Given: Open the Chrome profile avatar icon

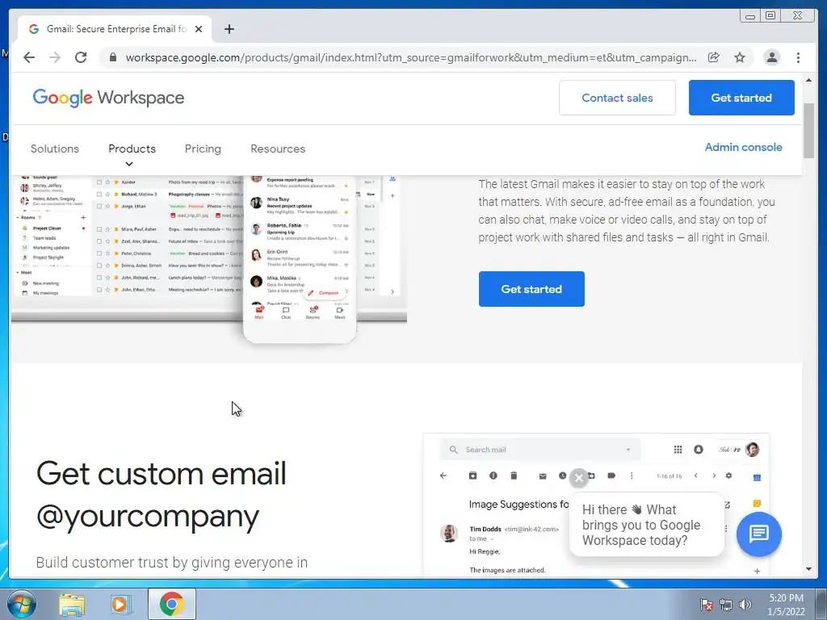Looking at the screenshot, I should (771, 57).
